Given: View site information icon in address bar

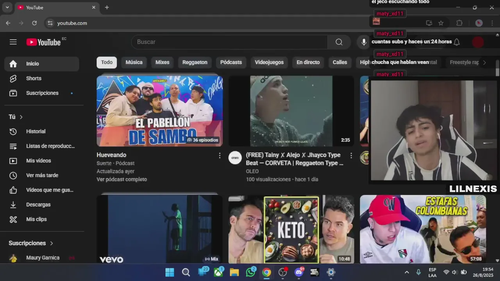Looking at the screenshot, I should [50, 23].
